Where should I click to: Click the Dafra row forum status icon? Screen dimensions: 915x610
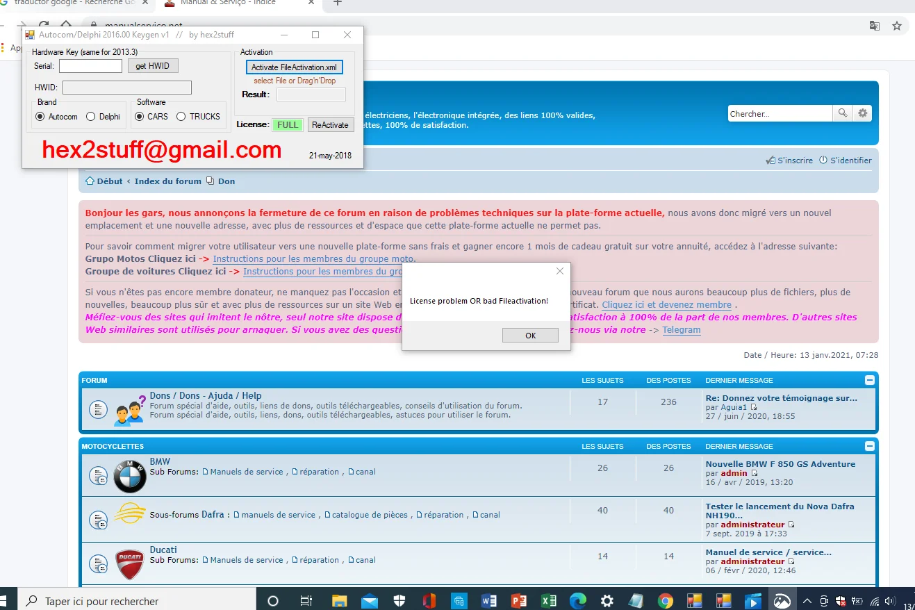(98, 519)
